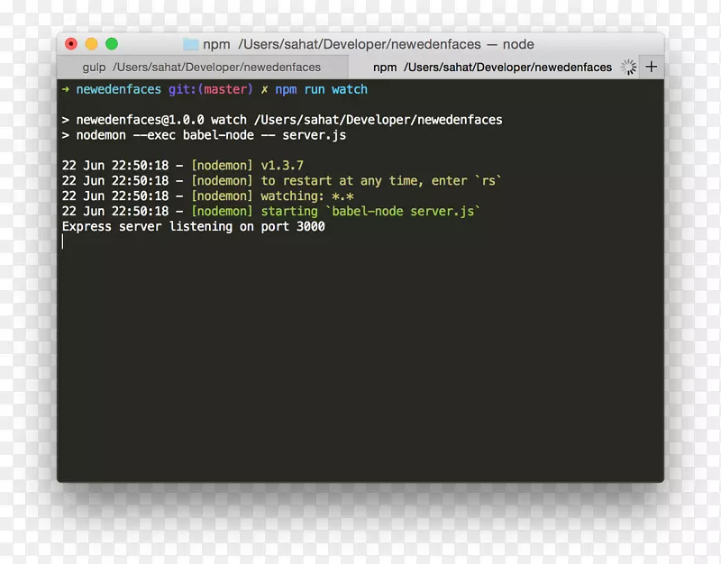Click the red traffic light button
Image resolution: width=721 pixels, height=564 pixels.
click(x=70, y=43)
